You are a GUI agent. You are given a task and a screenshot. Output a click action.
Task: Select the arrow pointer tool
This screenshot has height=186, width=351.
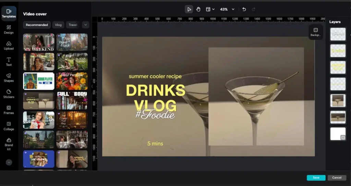(x=189, y=9)
